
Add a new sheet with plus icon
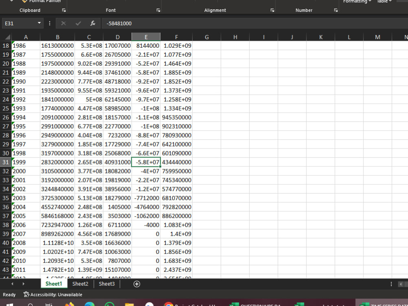click(x=137, y=284)
